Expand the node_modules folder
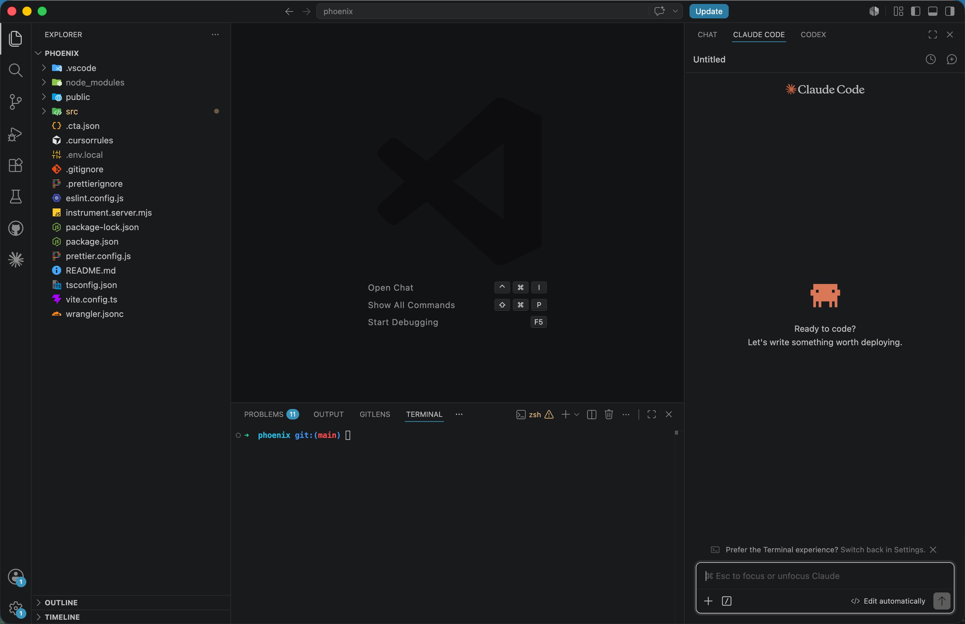The image size is (965, 624). coord(44,82)
